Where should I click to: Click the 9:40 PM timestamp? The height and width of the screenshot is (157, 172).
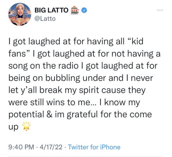click(x=21, y=147)
